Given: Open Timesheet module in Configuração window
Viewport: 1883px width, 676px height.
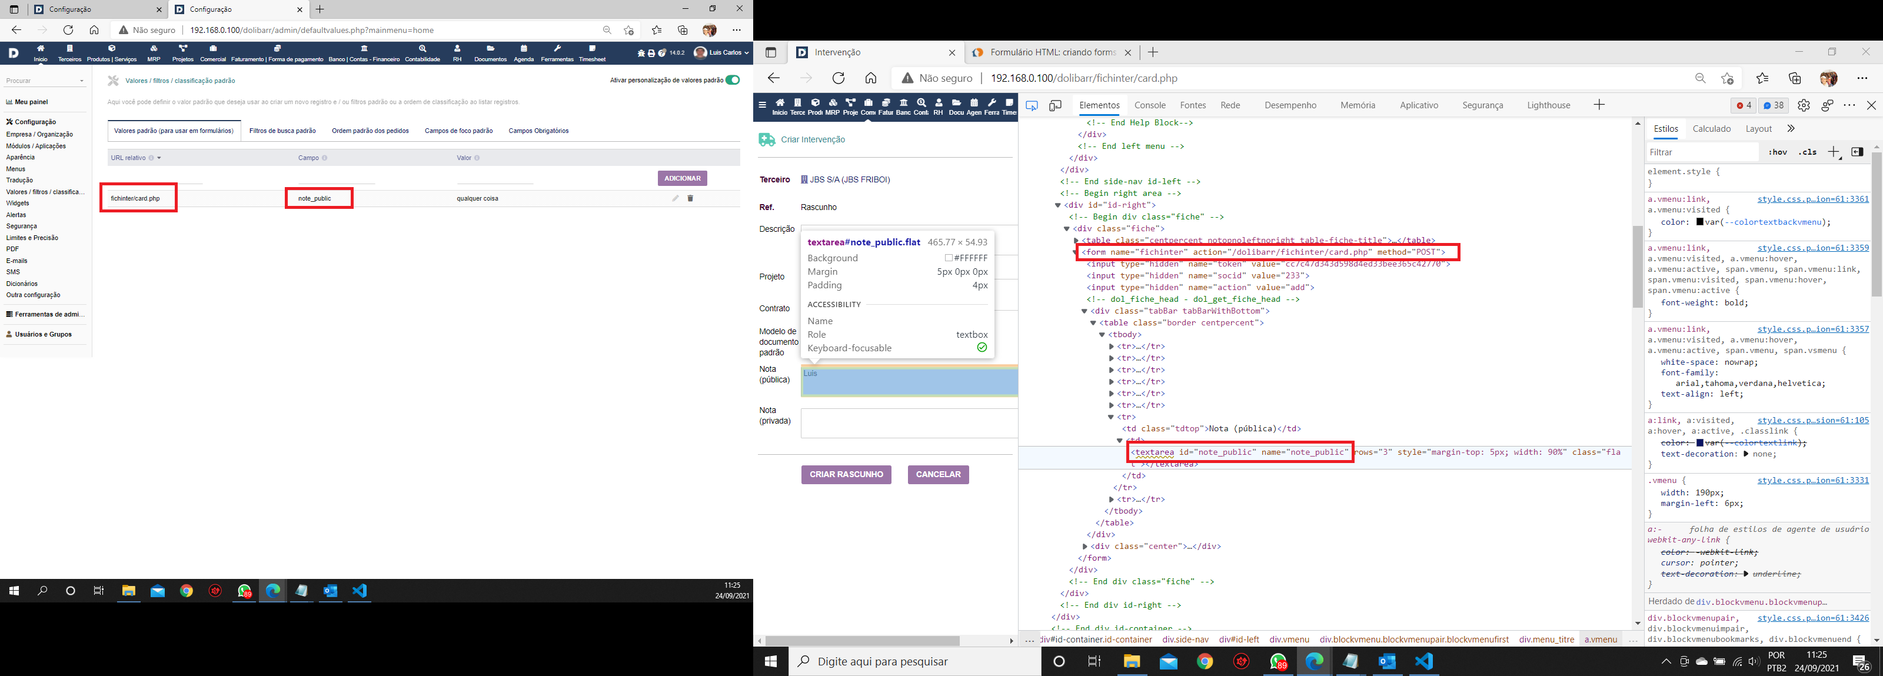Looking at the screenshot, I should click(592, 54).
